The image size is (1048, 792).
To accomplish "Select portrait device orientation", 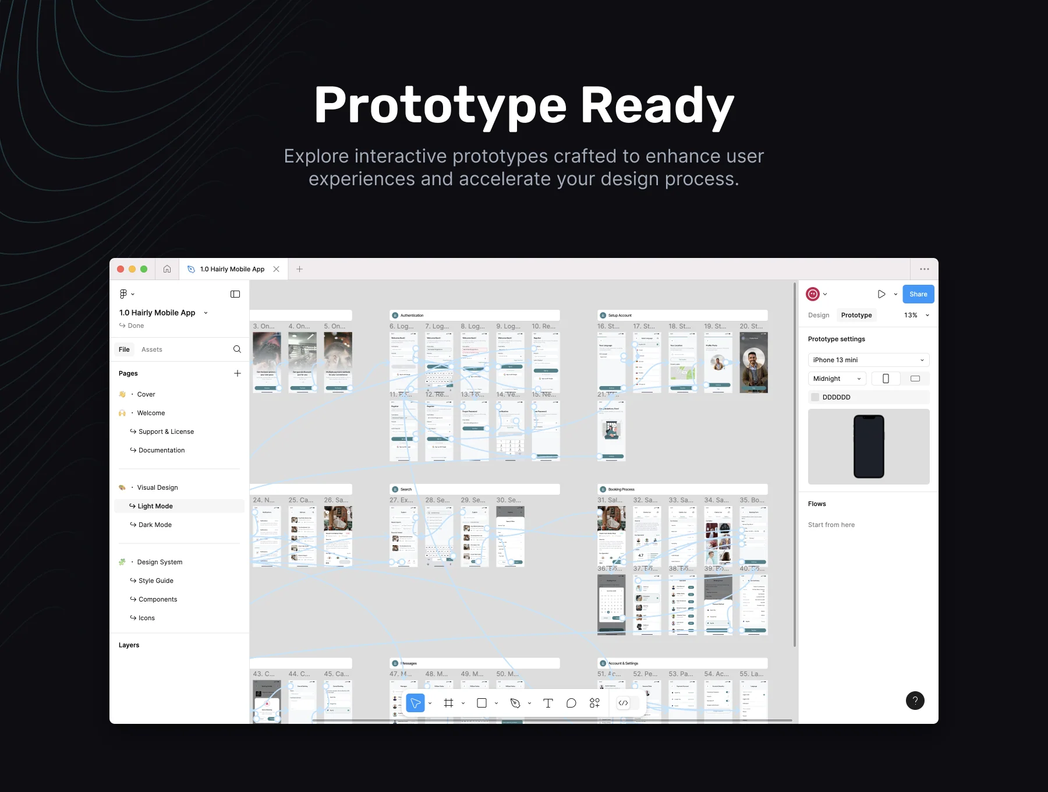I will [886, 379].
